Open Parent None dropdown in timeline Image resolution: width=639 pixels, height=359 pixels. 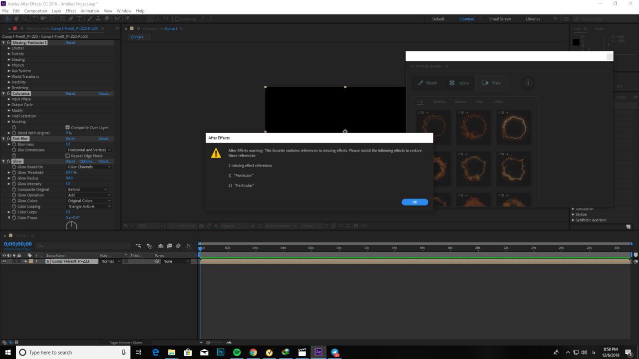click(x=176, y=261)
